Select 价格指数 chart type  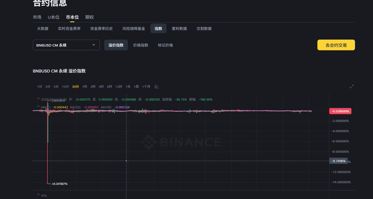[x=141, y=45]
